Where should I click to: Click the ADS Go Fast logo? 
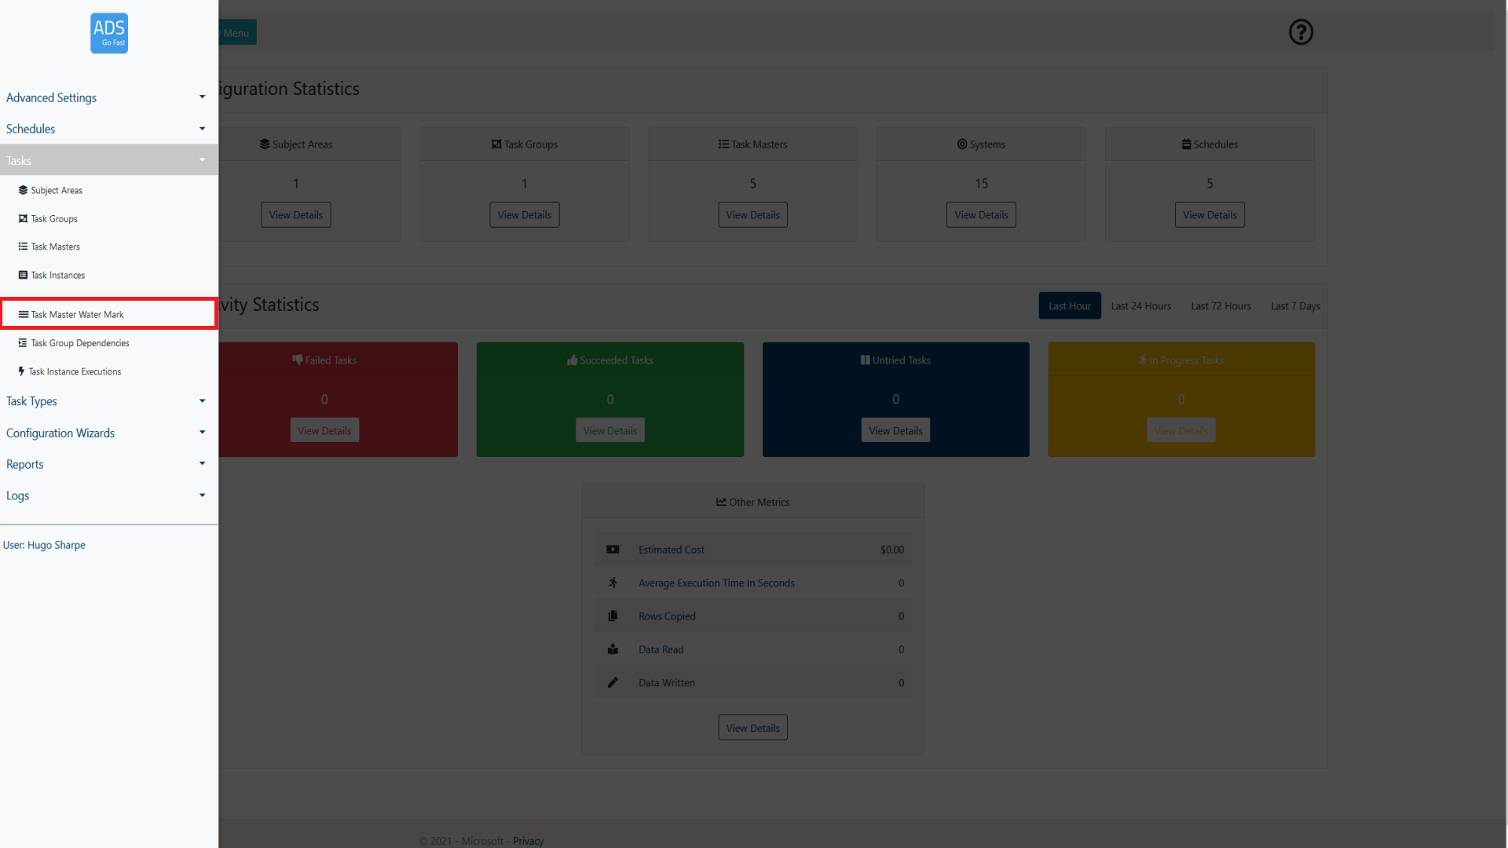109,33
